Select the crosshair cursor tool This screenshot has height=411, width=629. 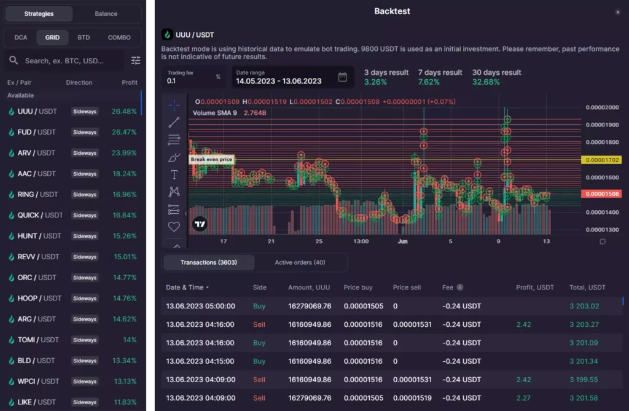coord(174,104)
